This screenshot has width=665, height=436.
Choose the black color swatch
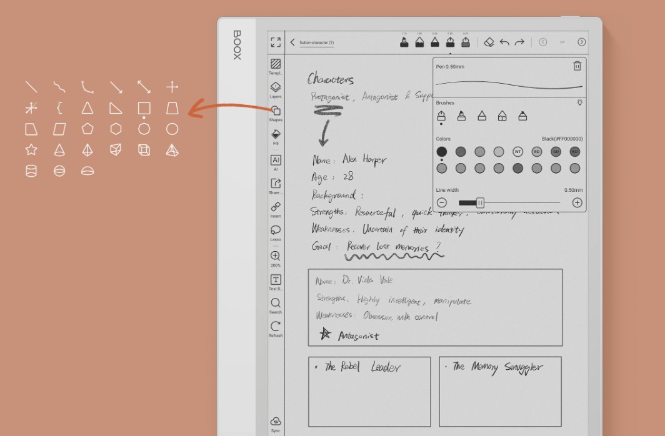441,152
